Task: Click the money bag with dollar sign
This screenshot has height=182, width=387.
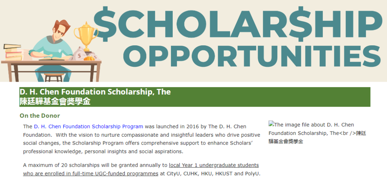Action: click(79, 55)
